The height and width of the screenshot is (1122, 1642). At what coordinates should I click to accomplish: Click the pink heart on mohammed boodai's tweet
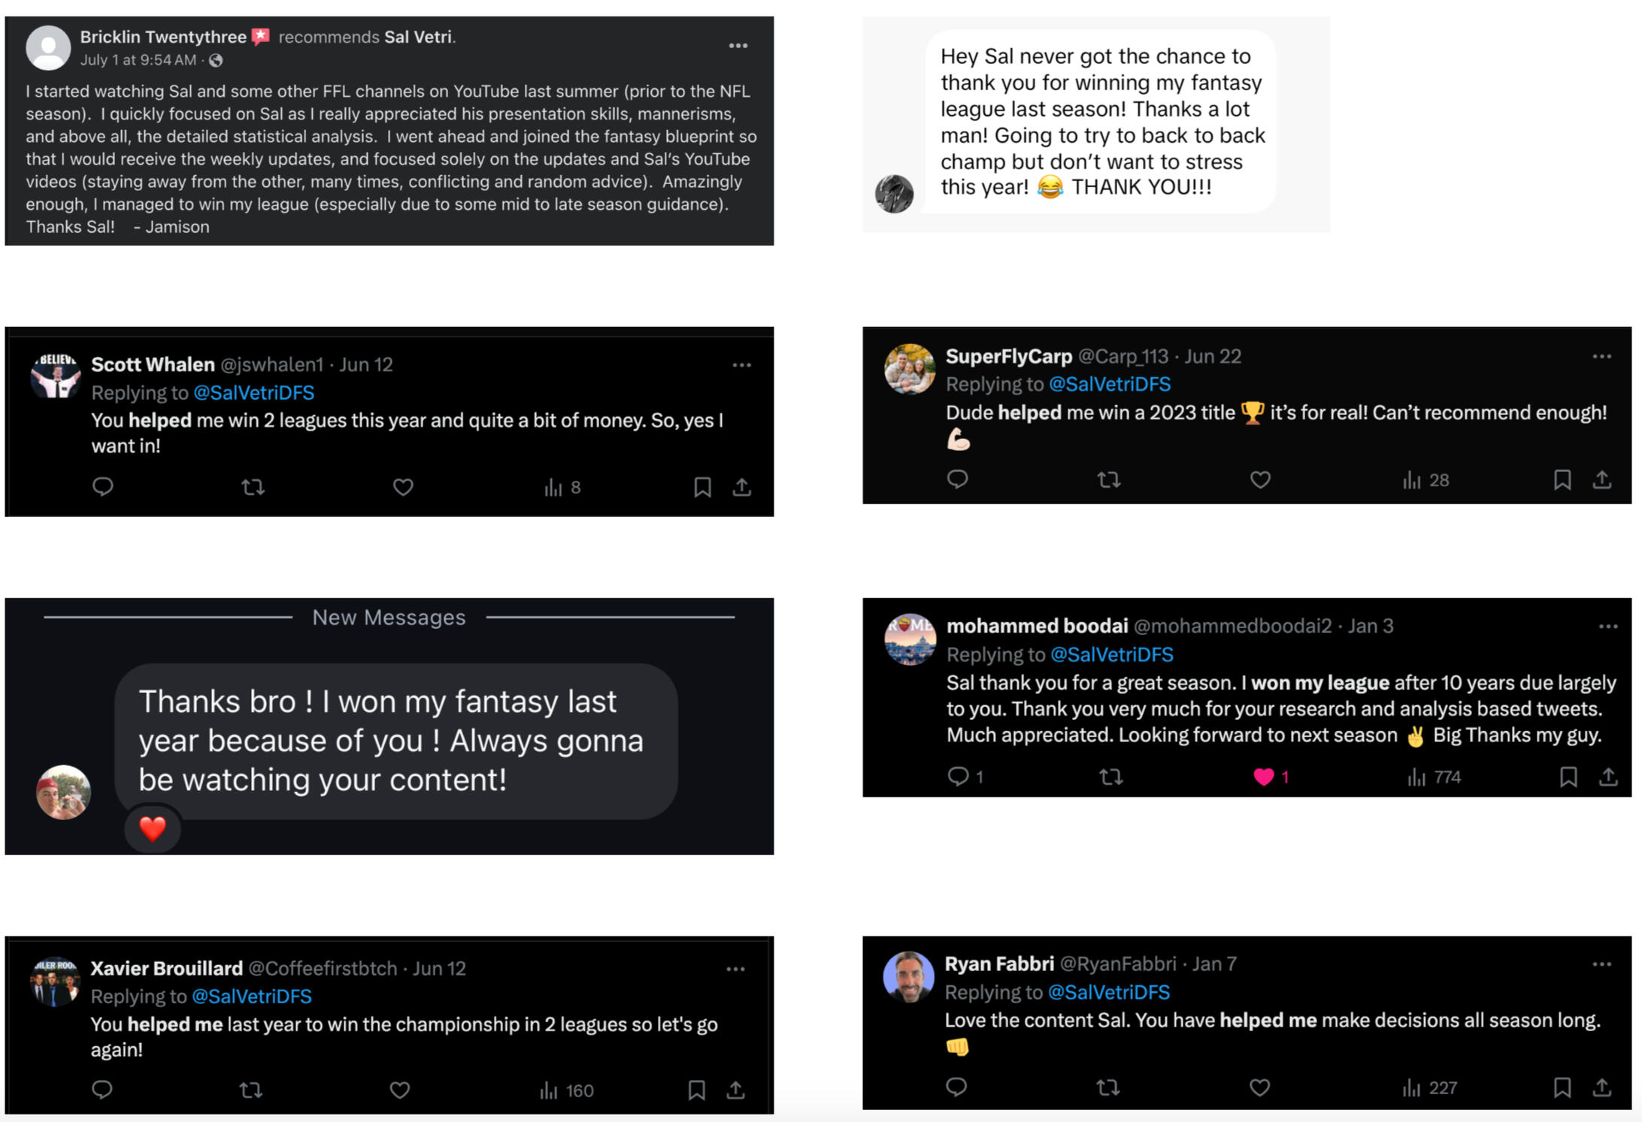(x=1264, y=776)
